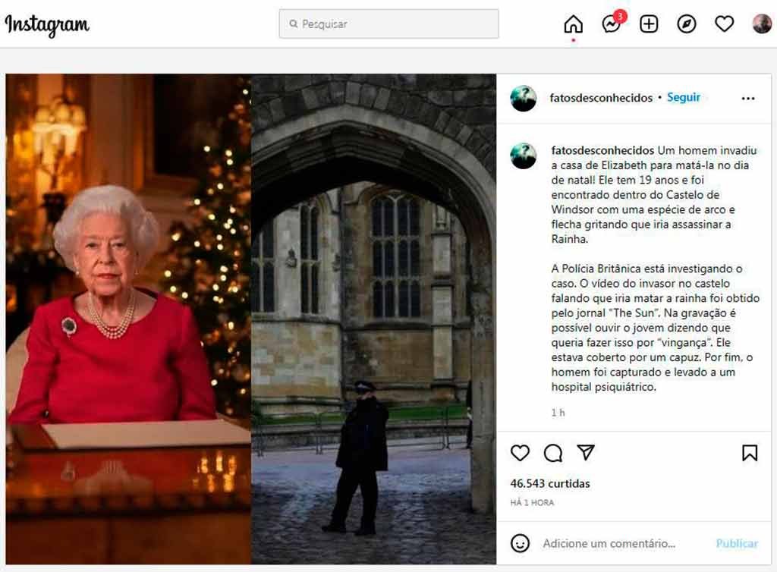Go to Instagram home feed icon
The image size is (777, 572).
[573, 24]
